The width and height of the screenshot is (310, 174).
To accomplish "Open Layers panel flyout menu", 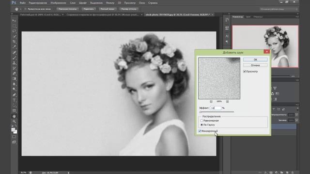I will pos(297,105).
